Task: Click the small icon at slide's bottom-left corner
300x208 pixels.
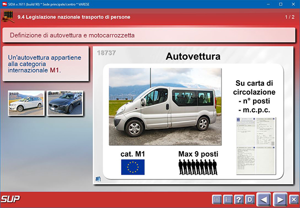Action: click(x=97, y=179)
